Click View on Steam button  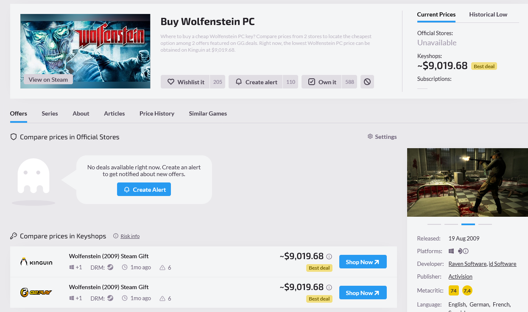pyautogui.click(x=48, y=79)
